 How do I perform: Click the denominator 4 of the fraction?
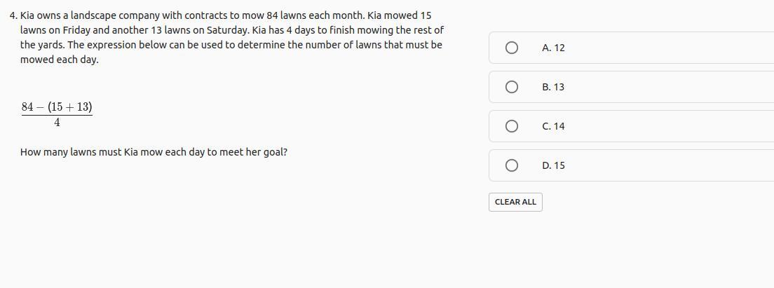pos(57,123)
